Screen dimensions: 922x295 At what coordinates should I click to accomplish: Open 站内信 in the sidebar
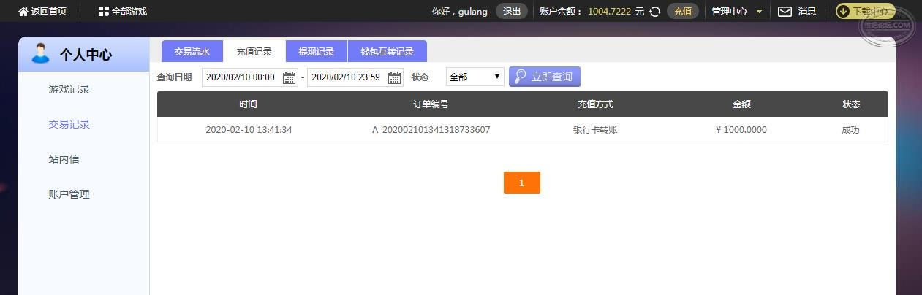(x=64, y=159)
